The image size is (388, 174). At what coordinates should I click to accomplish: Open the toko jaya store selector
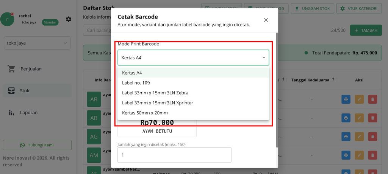[37, 43]
